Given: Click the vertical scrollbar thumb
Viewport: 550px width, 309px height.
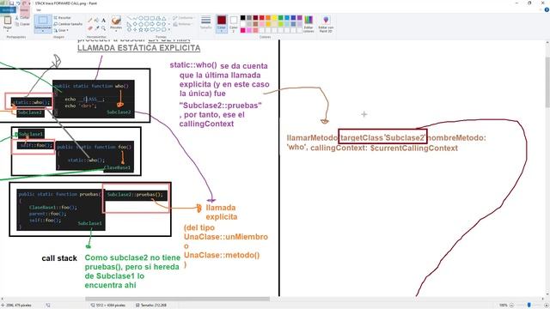Looking at the screenshot, I should point(547,82).
